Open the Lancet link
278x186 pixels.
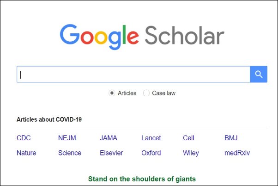(151, 138)
